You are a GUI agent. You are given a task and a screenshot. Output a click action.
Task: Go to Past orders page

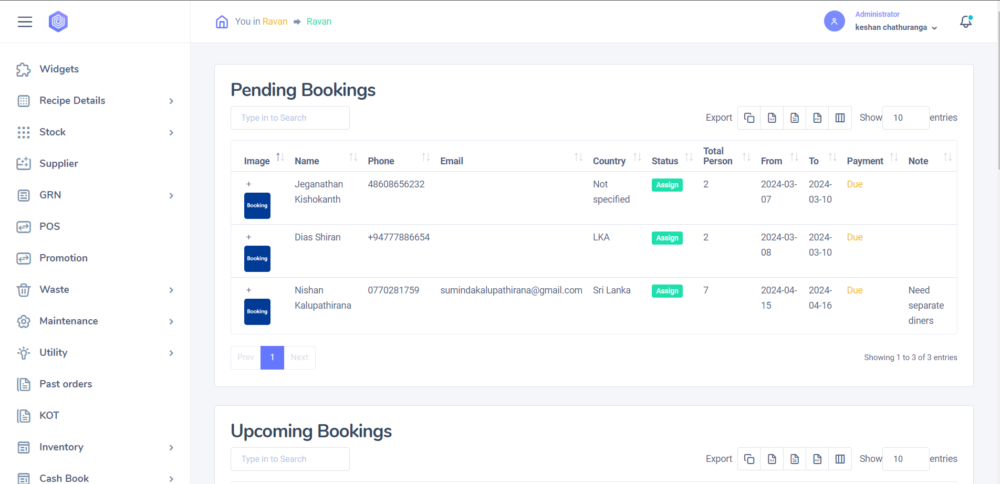66,384
